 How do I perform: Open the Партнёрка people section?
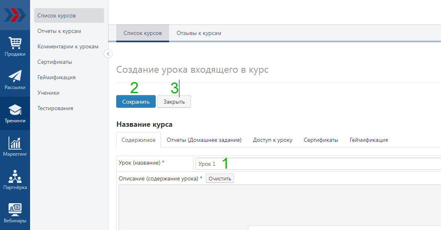pyautogui.click(x=15, y=180)
